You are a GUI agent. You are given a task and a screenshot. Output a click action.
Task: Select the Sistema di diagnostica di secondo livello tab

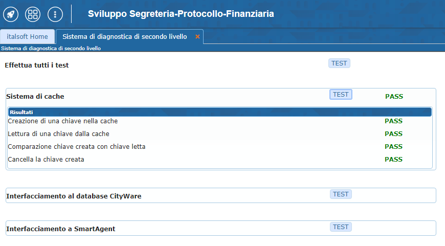point(124,37)
